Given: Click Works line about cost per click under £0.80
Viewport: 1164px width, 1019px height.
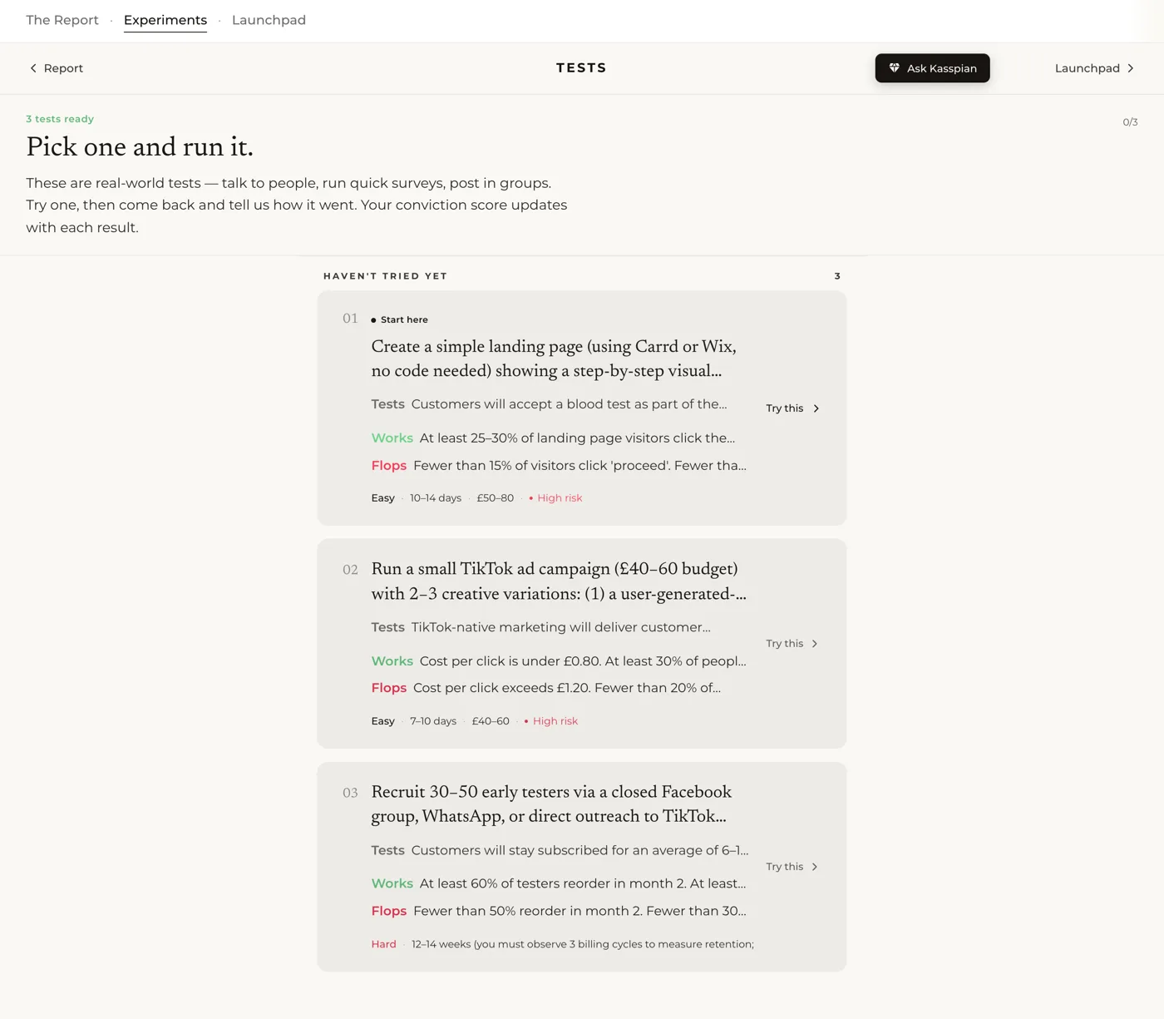Looking at the screenshot, I should 559,661.
